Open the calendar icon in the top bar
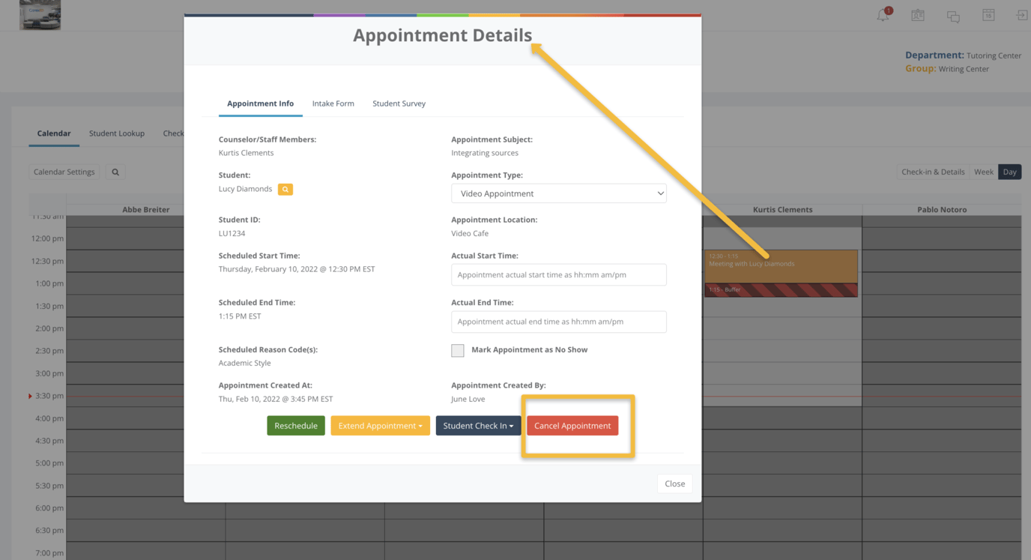Screen dimensions: 1031x560 (x=988, y=14)
